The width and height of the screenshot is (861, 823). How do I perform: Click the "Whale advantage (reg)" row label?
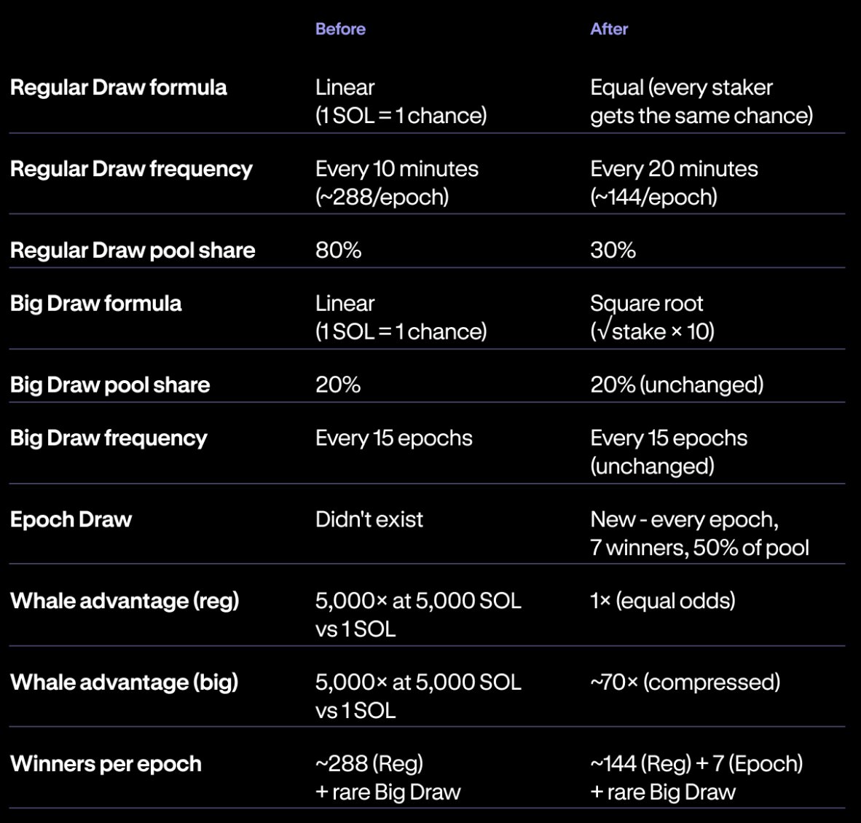(x=125, y=601)
